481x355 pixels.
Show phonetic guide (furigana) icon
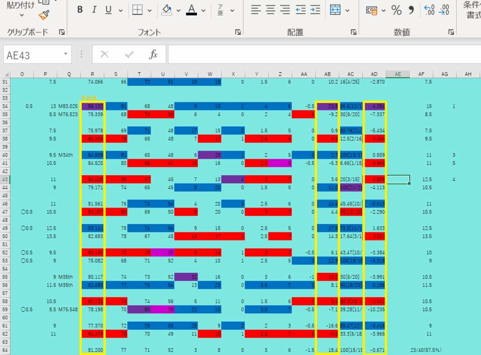(221, 10)
